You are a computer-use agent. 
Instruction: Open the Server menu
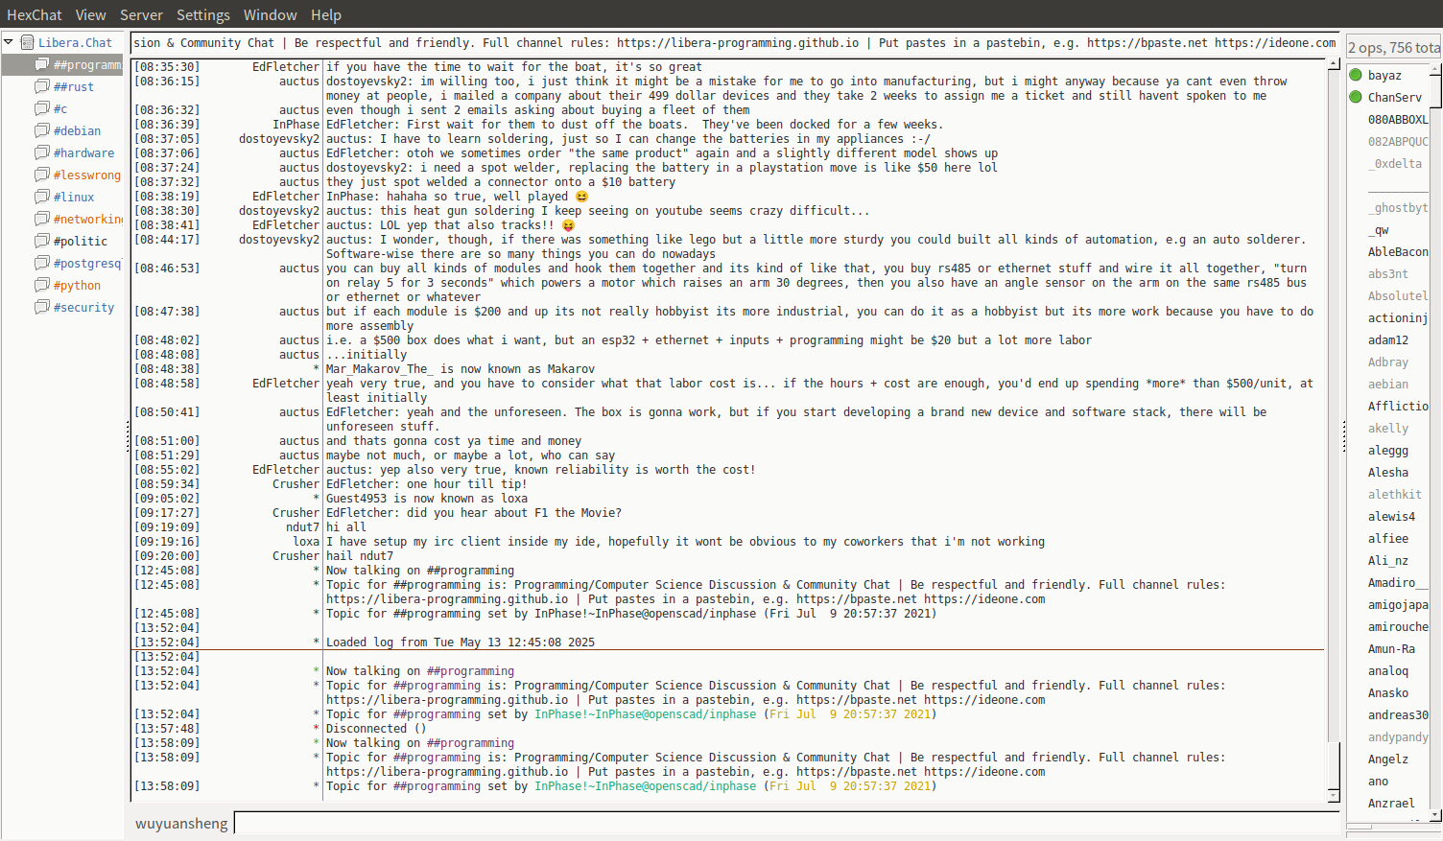(141, 14)
